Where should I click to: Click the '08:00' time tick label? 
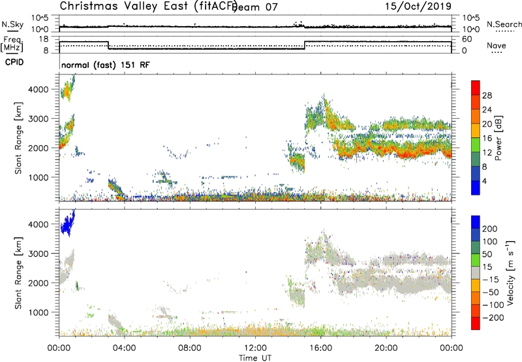(190, 348)
